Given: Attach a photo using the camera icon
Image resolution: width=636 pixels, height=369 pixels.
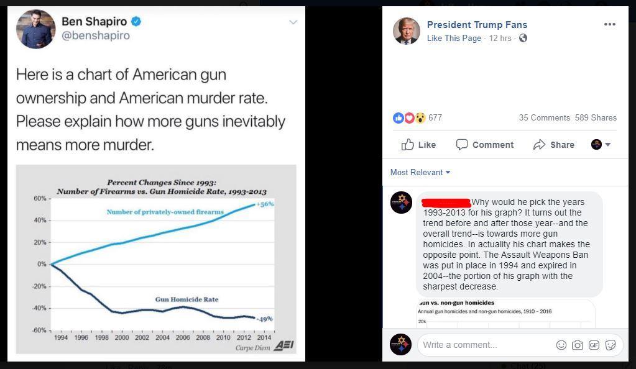Looking at the screenshot, I should [x=578, y=345].
